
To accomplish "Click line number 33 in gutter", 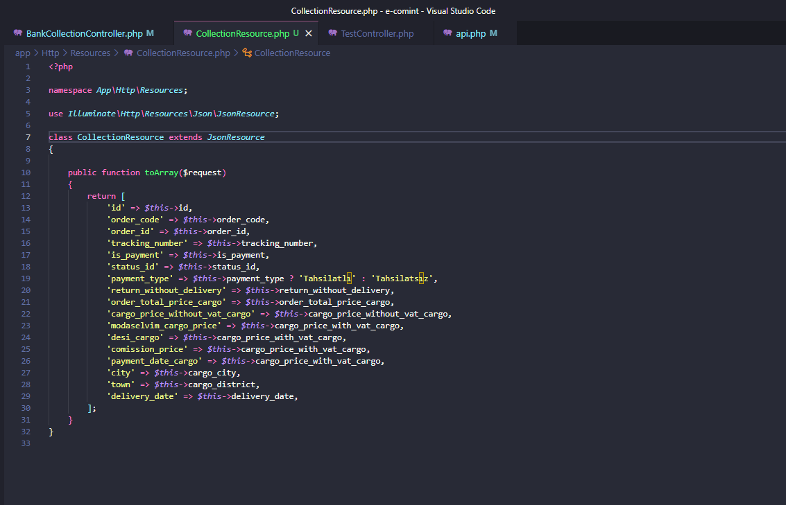I will (x=26, y=443).
